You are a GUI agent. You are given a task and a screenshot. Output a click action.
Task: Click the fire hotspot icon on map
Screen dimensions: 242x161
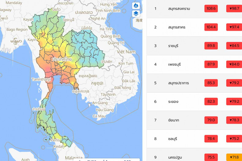tap(136, 6)
